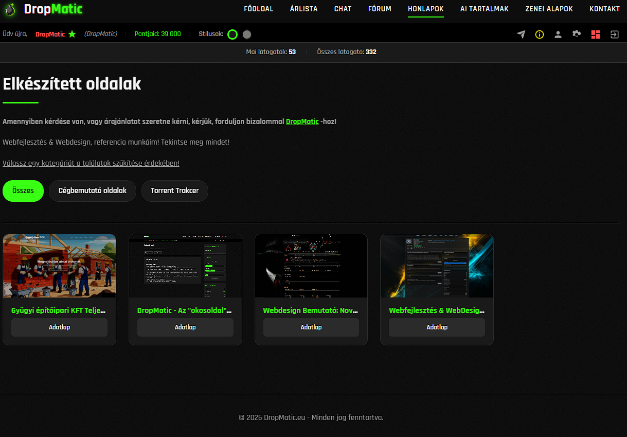627x437 pixels.
Task: Open Webfejlesztés & WebDesign thumbnail
Action: (437, 266)
